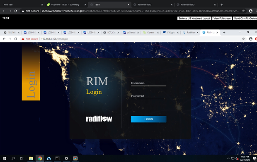Open the terminal app on taskbar

(x=58, y=158)
